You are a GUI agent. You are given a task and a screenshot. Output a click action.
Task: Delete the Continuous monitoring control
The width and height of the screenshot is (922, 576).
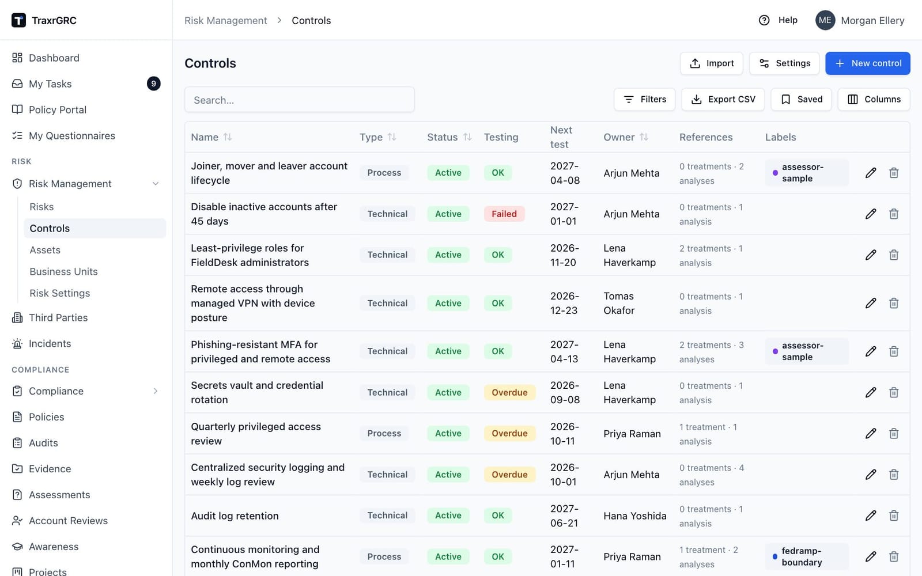coord(894,556)
